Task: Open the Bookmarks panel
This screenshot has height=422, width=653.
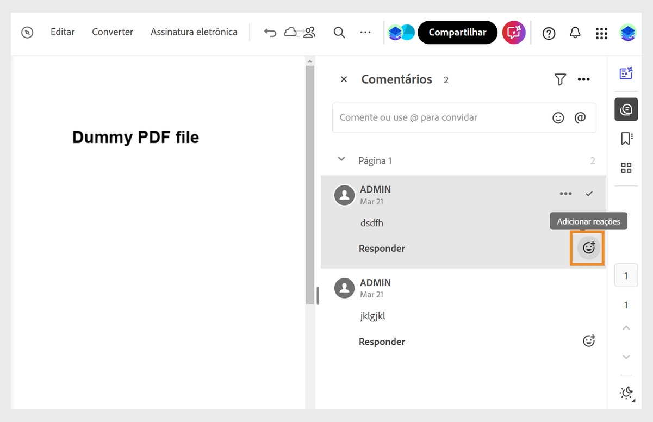Action: pos(626,138)
